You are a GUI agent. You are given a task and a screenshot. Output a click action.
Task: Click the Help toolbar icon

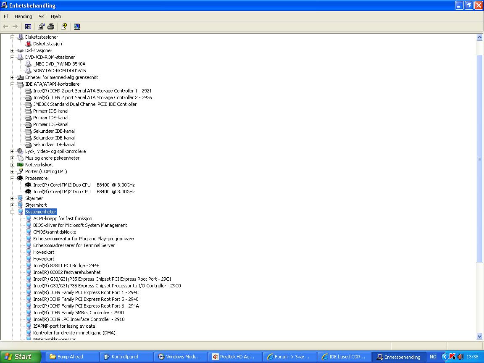coord(64,26)
